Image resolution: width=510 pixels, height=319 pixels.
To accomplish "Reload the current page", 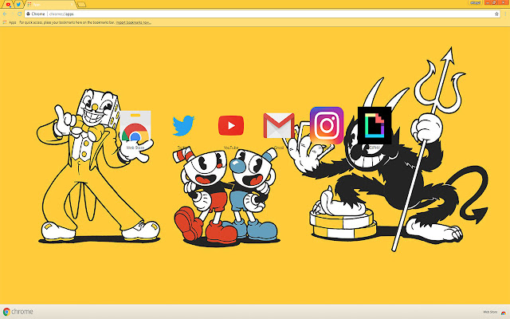I will 19,14.
